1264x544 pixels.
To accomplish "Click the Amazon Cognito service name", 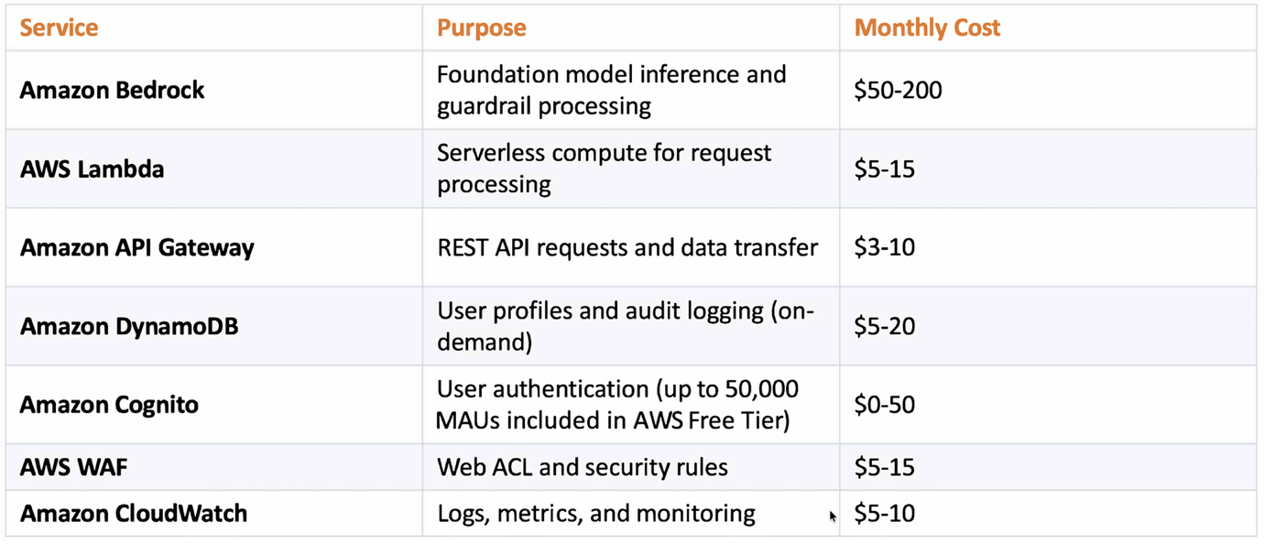I will 109,405.
